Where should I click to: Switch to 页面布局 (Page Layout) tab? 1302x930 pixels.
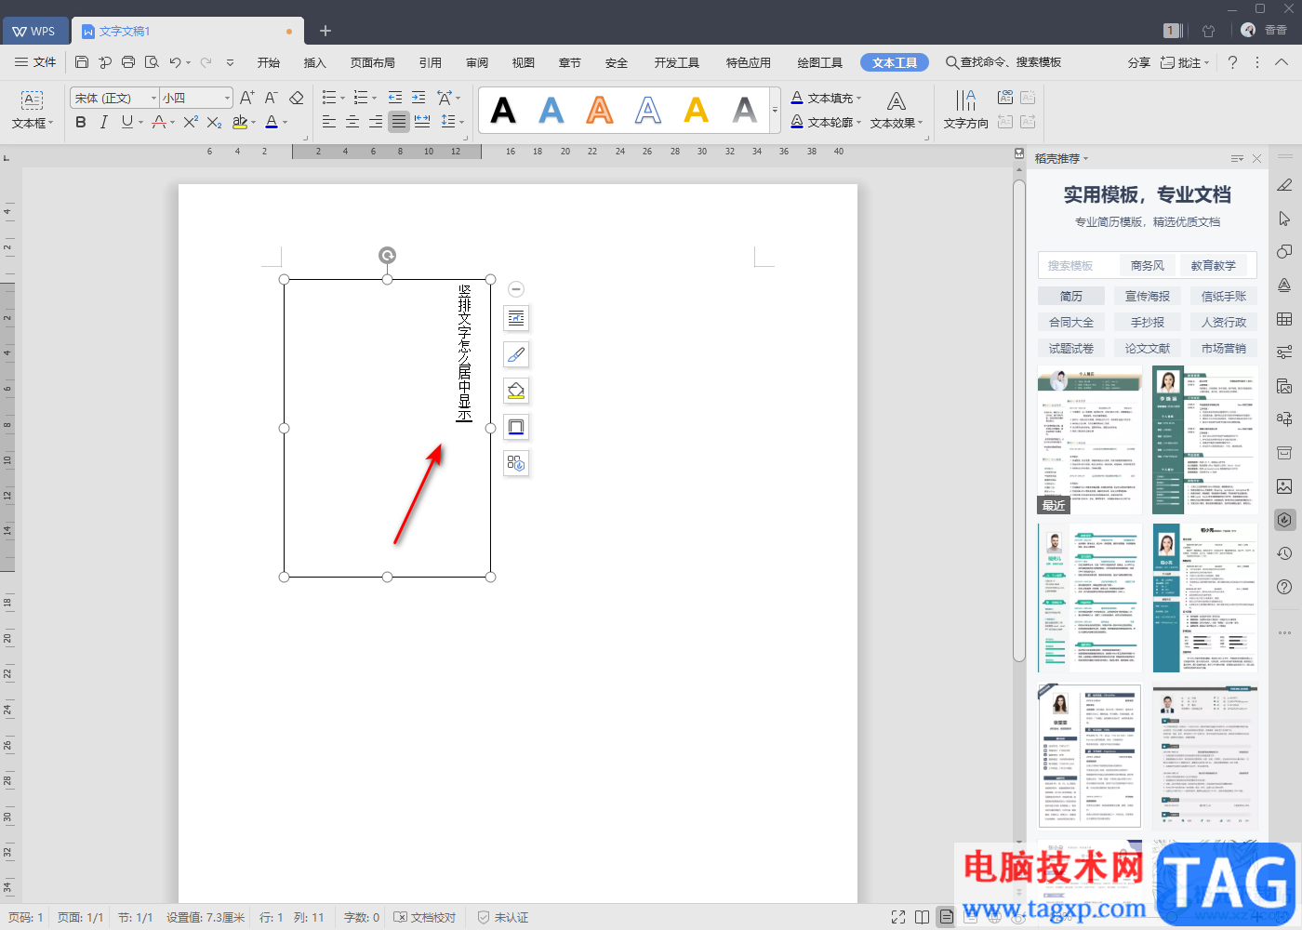click(373, 62)
